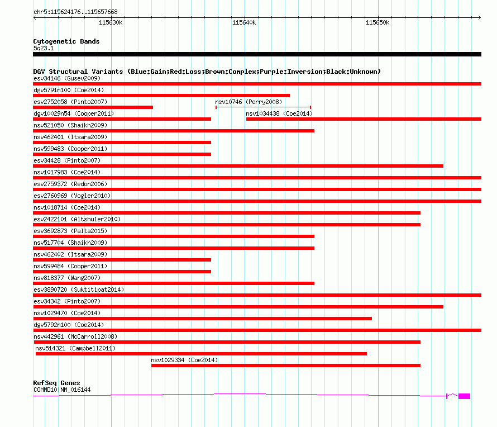
Task: Select esv3692873 (Palta2015) label
Action: pos(70,231)
